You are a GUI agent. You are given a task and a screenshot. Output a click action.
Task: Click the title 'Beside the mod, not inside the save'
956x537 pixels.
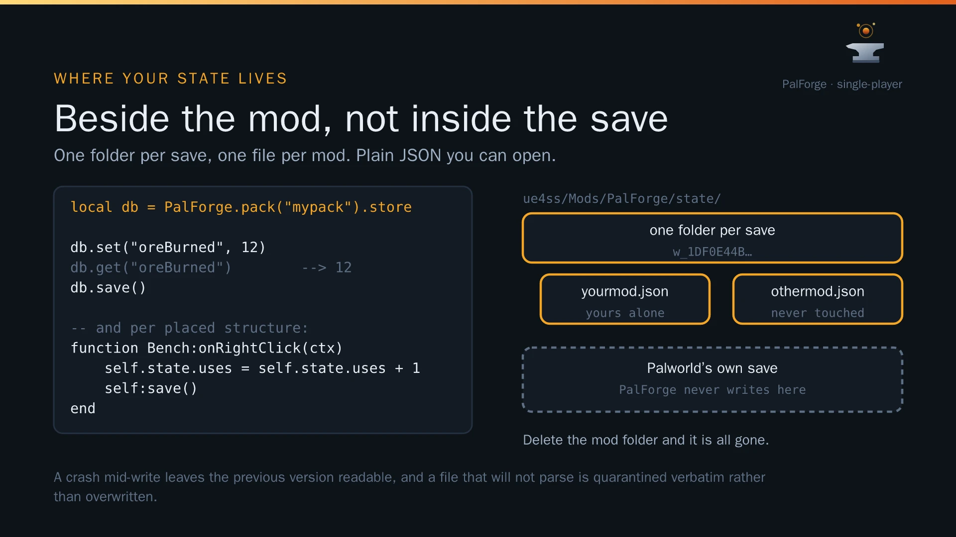[361, 119]
